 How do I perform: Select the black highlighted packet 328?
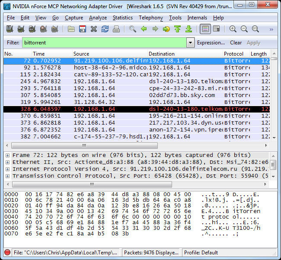coord(137,109)
